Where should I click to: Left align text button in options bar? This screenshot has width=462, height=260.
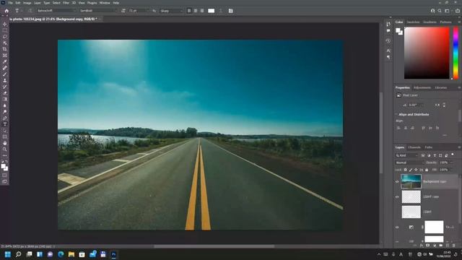[x=189, y=11]
